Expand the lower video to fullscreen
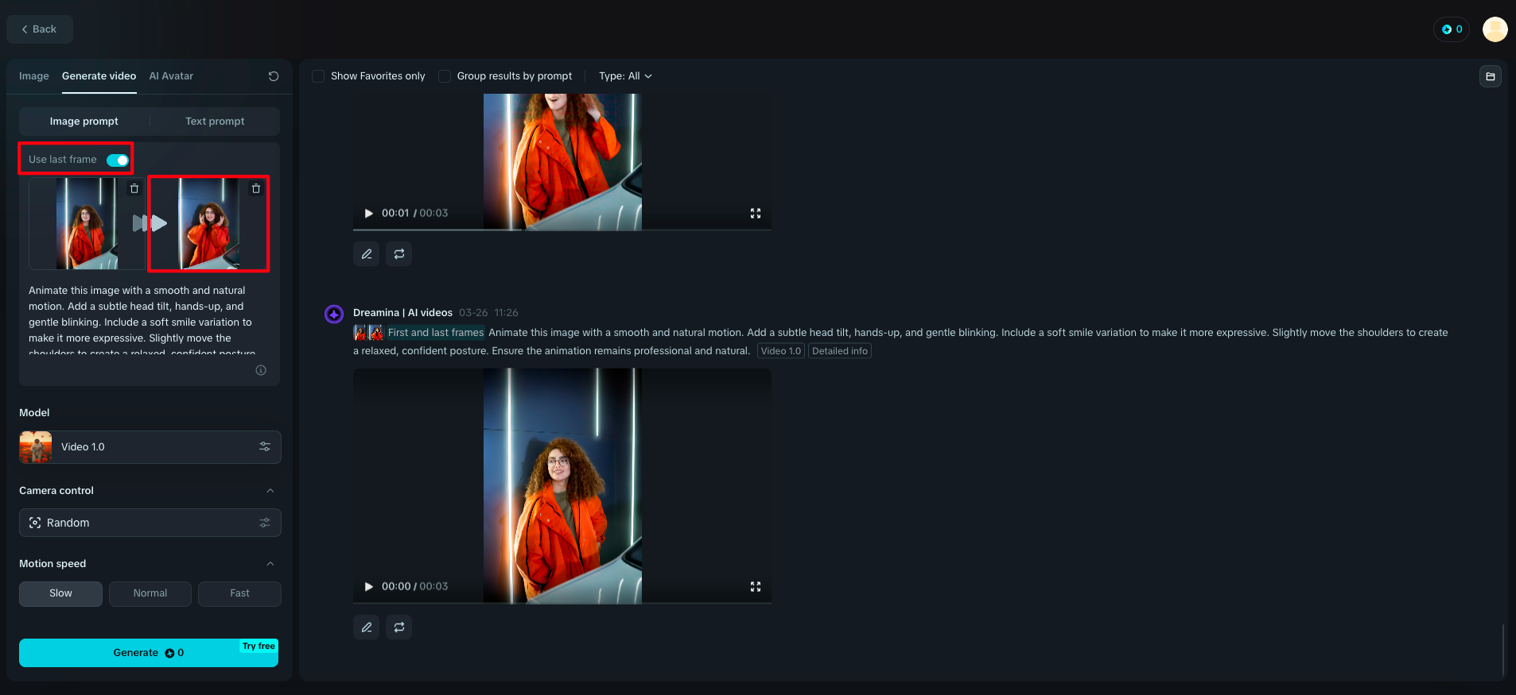Viewport: 1516px width, 695px height. (756, 587)
